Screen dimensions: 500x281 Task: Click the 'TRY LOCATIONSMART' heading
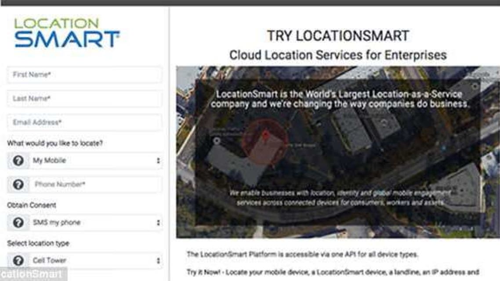point(338,36)
